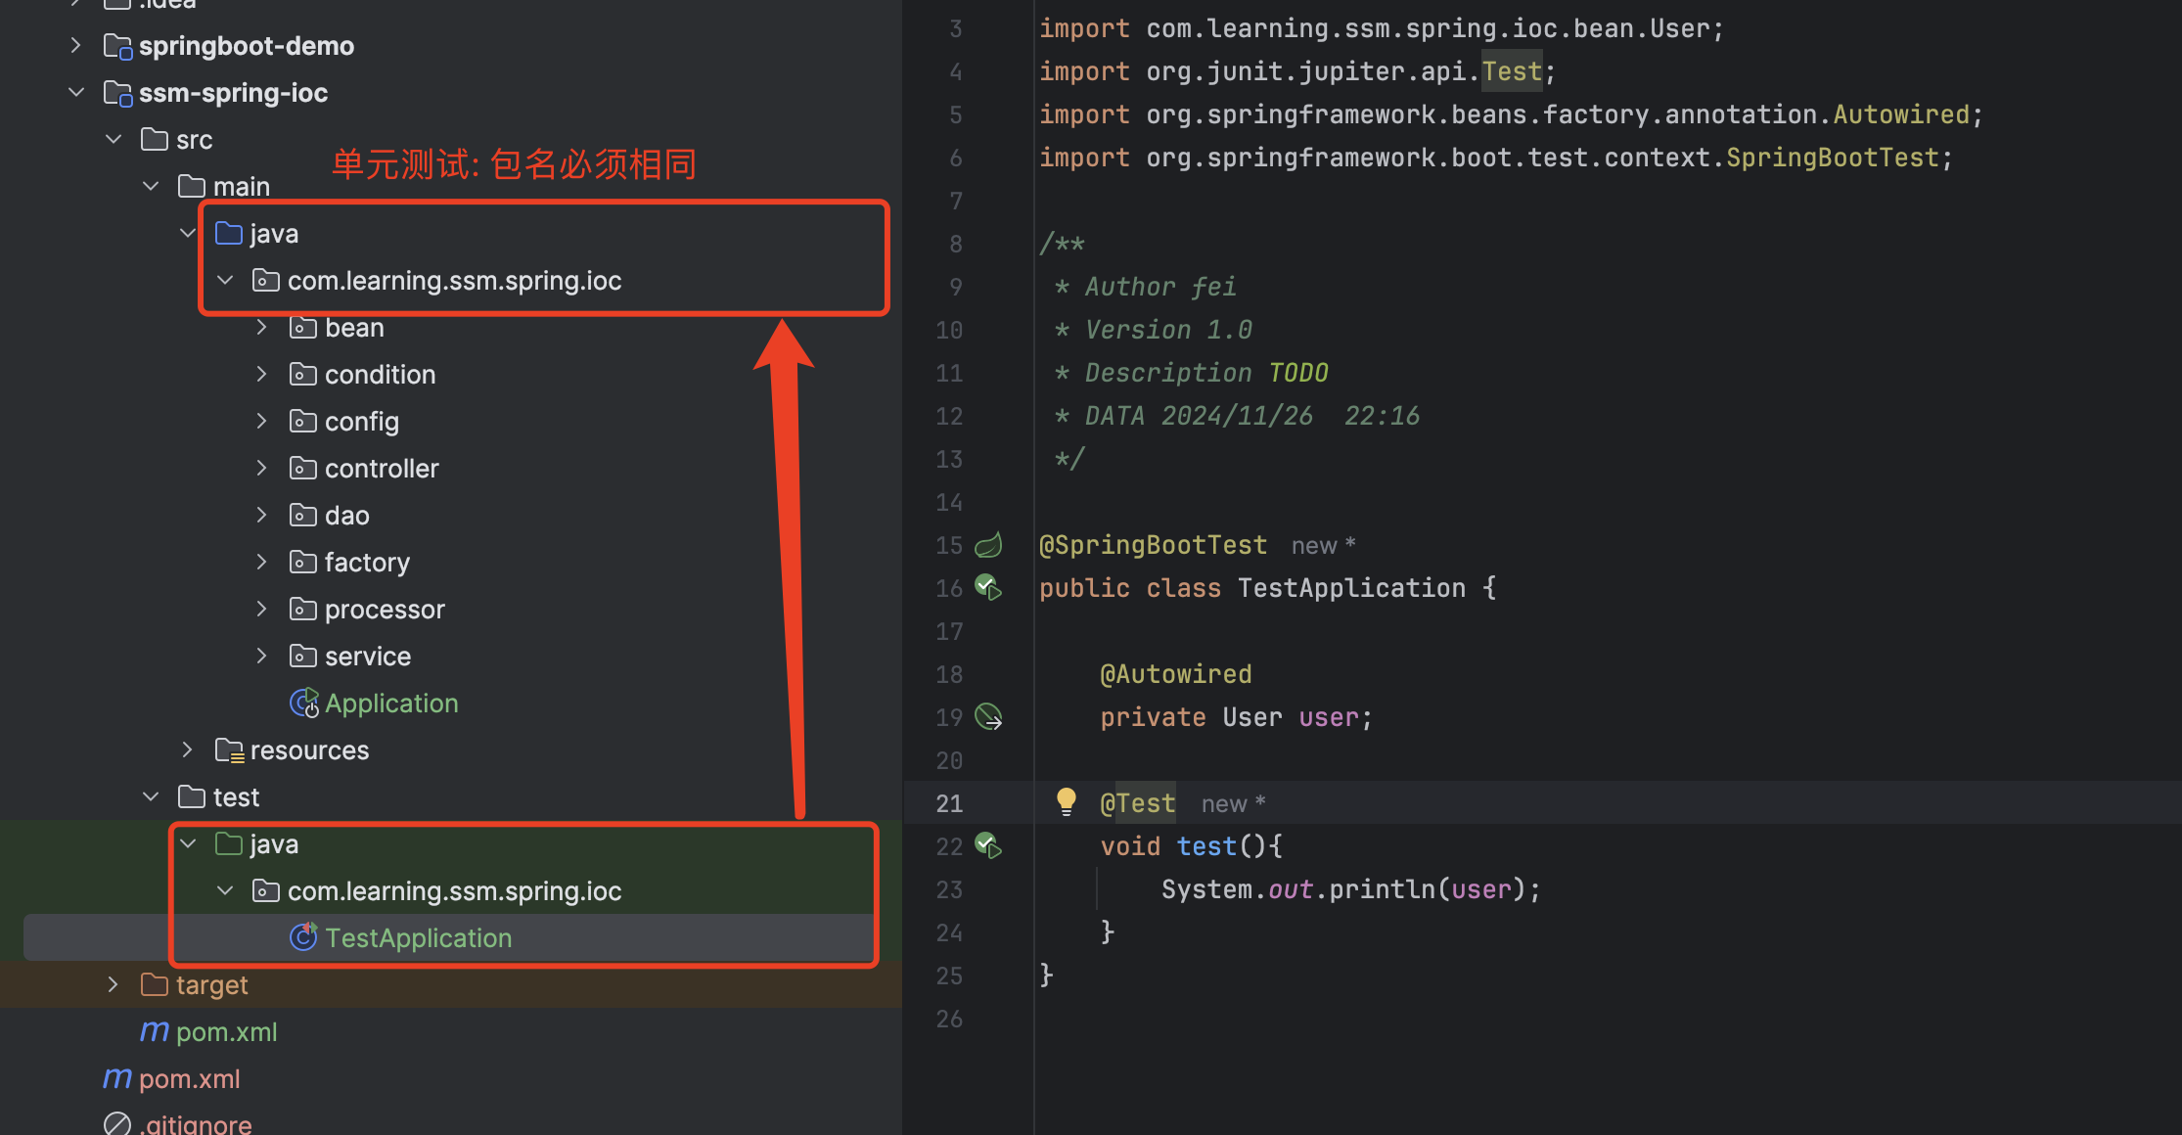
Task: Click the processor package icon
Action: [303, 610]
